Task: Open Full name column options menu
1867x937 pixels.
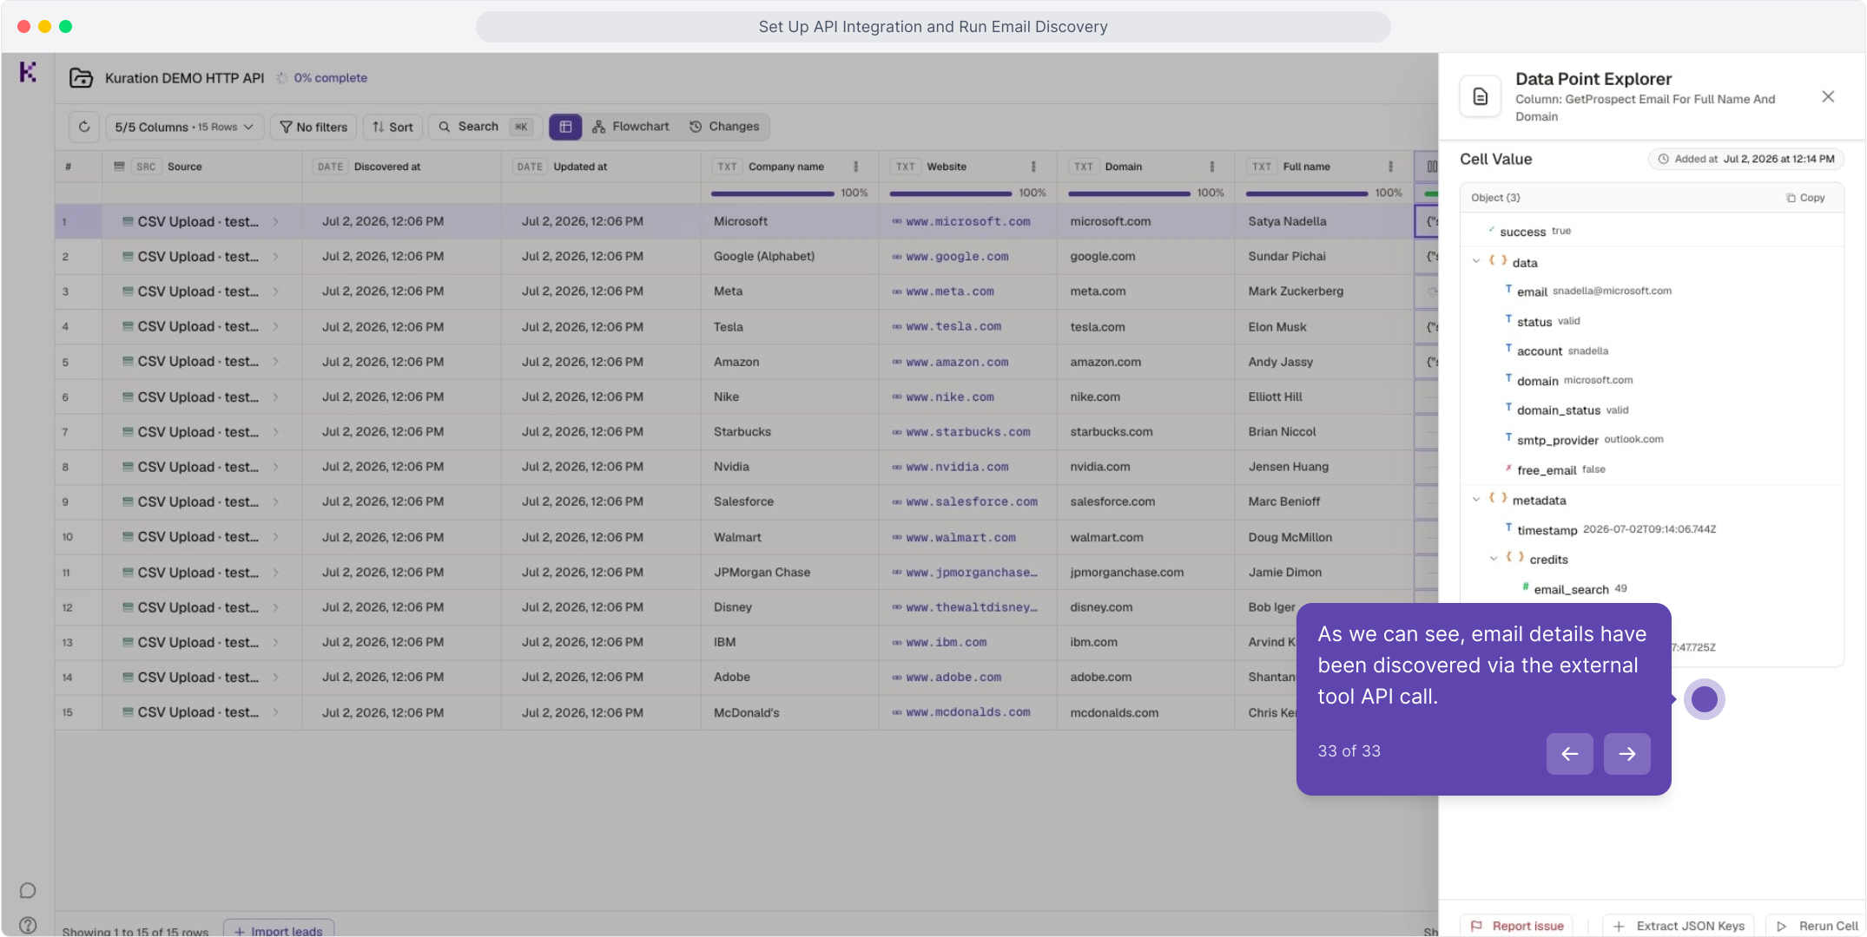Action: (1390, 167)
